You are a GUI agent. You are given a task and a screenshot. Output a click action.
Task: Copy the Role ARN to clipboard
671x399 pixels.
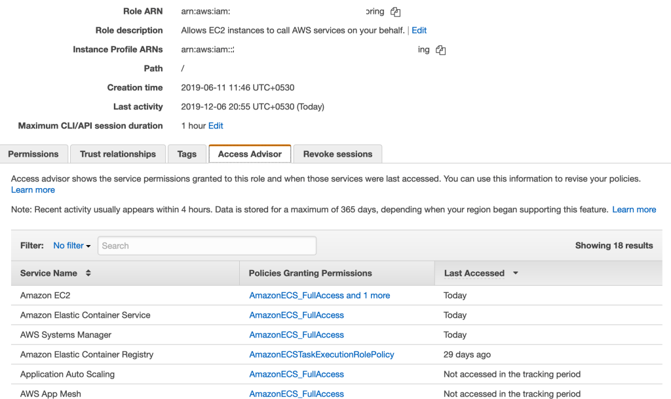coord(395,12)
